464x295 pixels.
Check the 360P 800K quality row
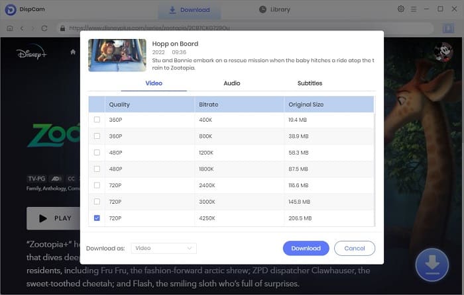coord(97,136)
